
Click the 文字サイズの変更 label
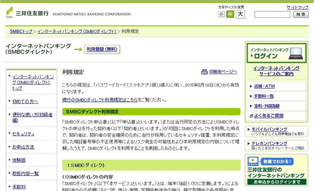[231, 7]
